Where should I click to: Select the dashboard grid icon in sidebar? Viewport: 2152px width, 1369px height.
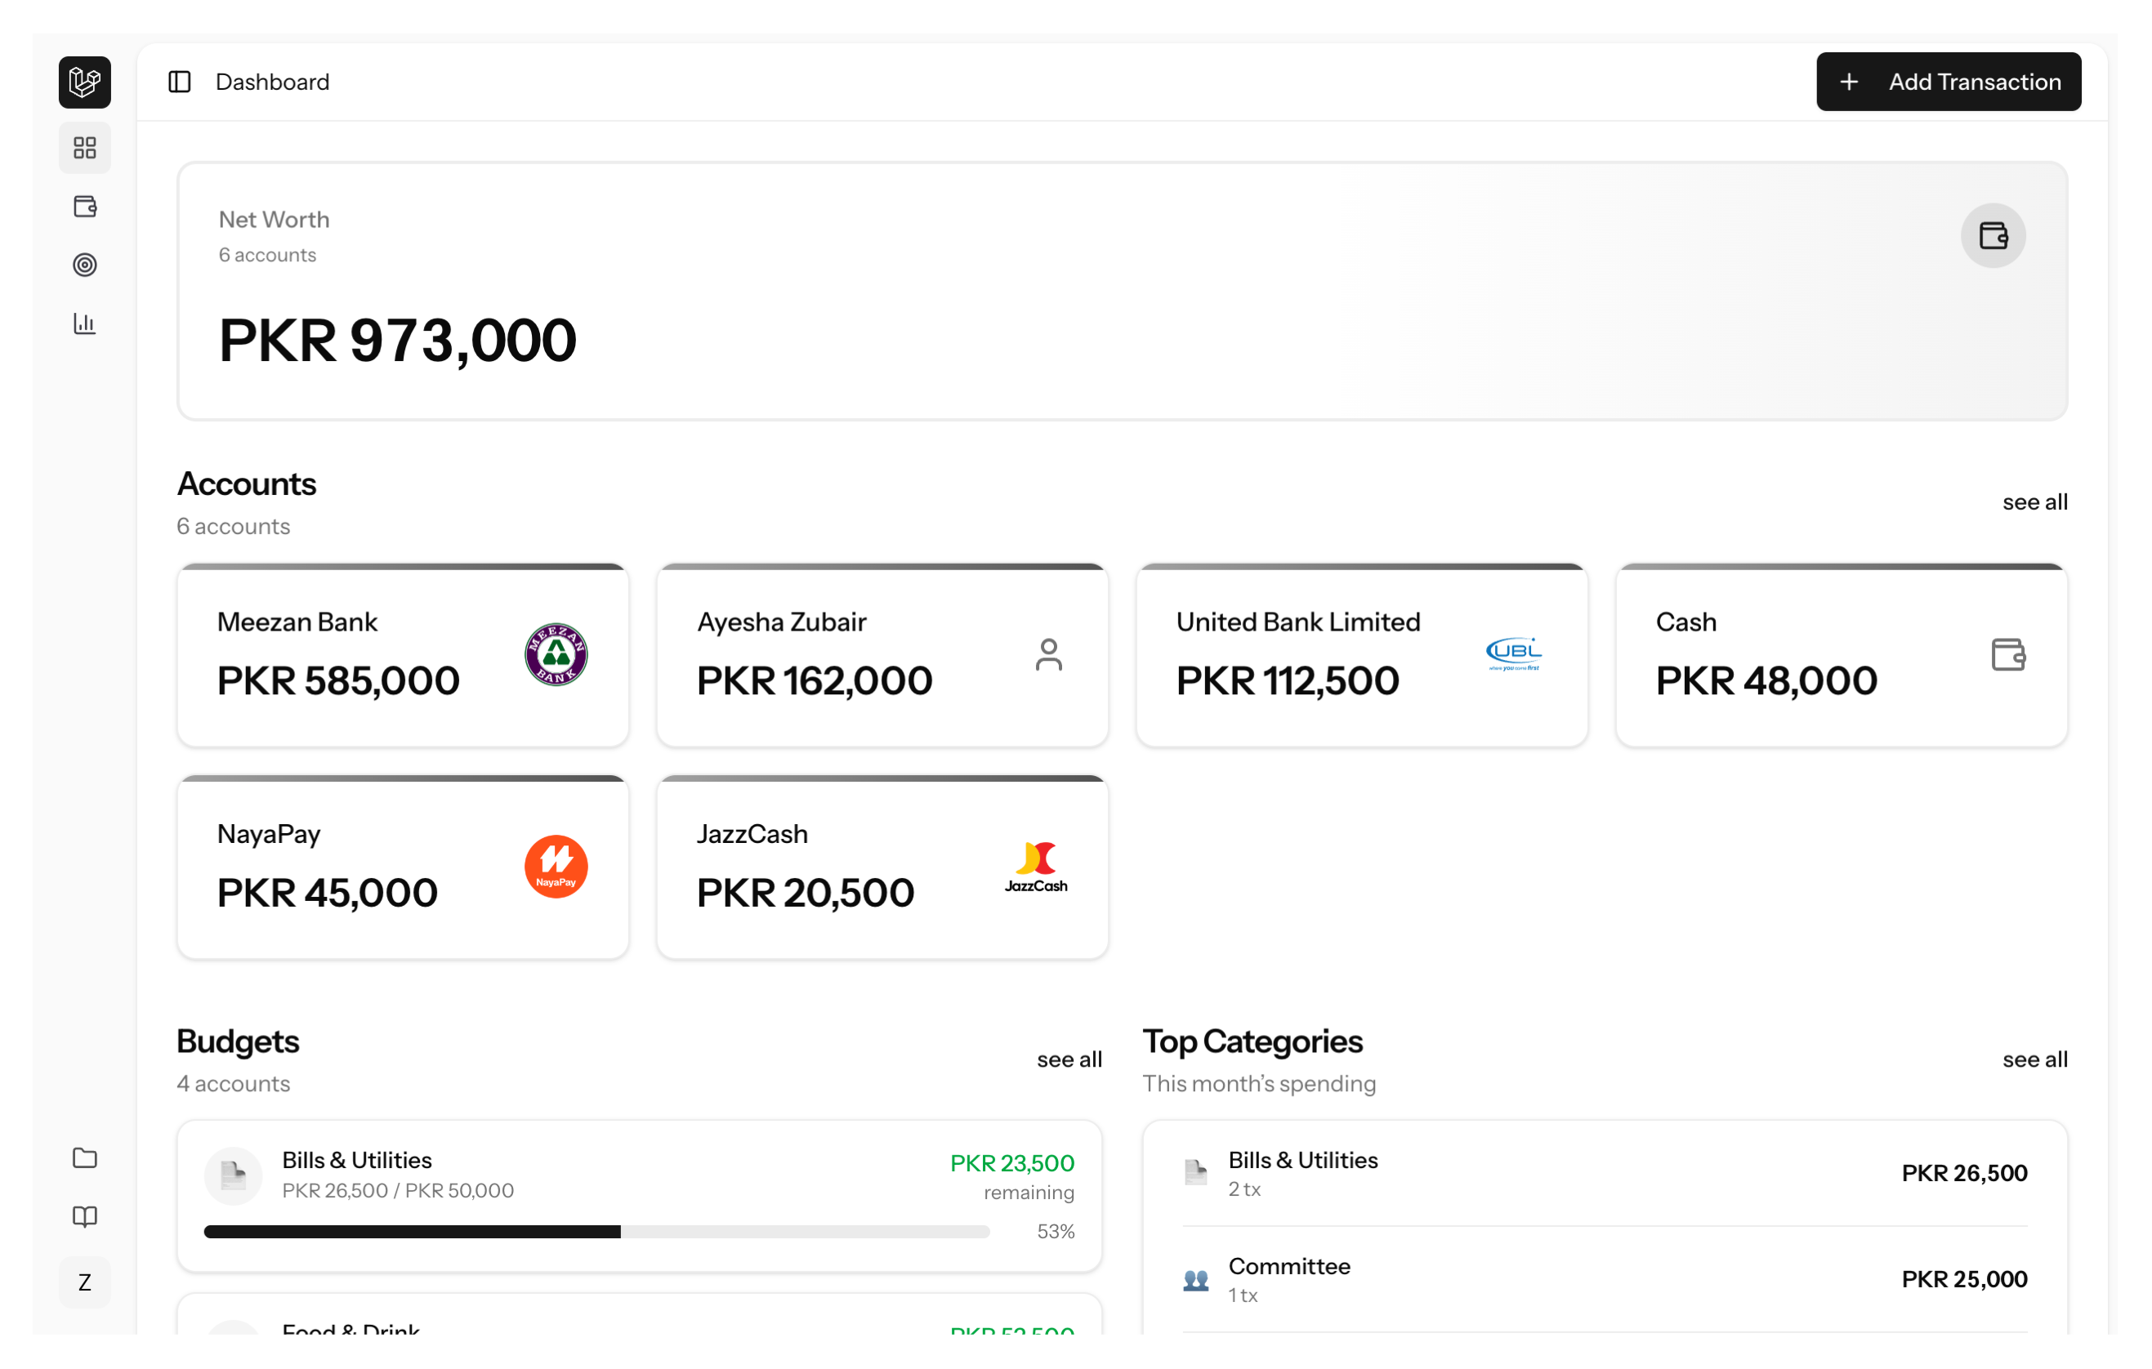tap(85, 148)
